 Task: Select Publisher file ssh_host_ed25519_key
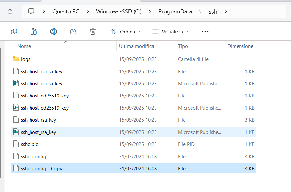pos(45,108)
